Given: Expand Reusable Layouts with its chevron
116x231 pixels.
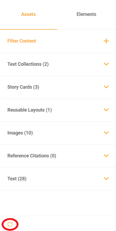Looking at the screenshot, I should pyautogui.click(x=106, y=110).
